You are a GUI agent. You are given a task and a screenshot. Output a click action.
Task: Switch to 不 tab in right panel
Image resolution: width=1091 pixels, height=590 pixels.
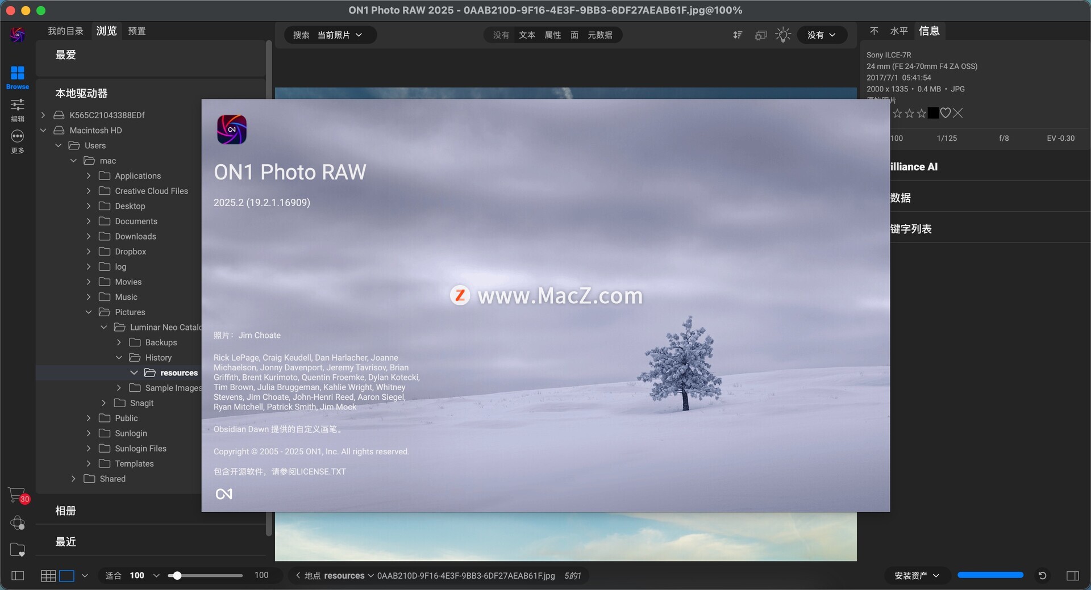[874, 31]
